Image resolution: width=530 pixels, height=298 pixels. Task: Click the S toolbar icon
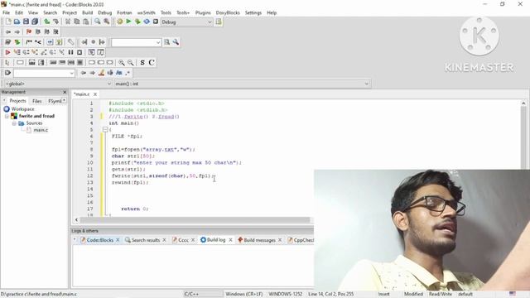click(x=142, y=63)
